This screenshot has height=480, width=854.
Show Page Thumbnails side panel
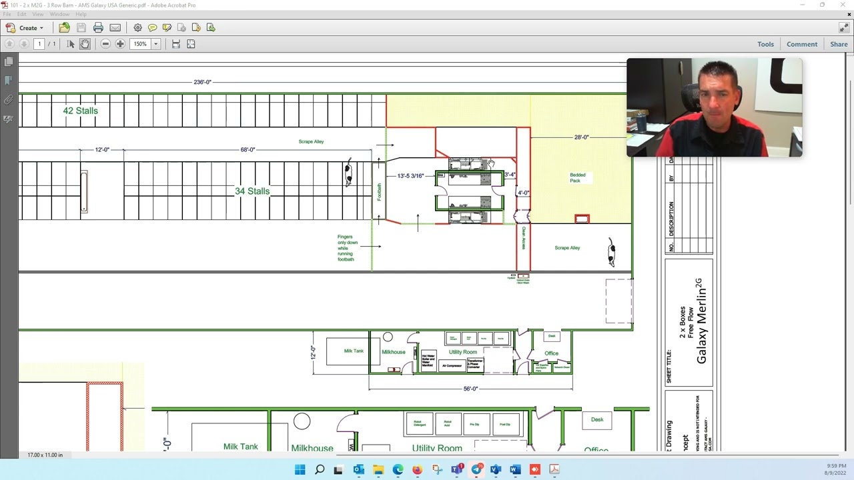click(x=9, y=61)
